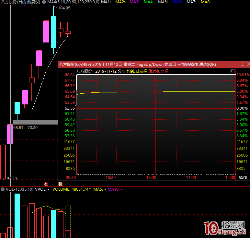This screenshot has height=238, width=250.
Task: Click the VOLUME: 48051.74 value
Action: click(x=71, y=189)
